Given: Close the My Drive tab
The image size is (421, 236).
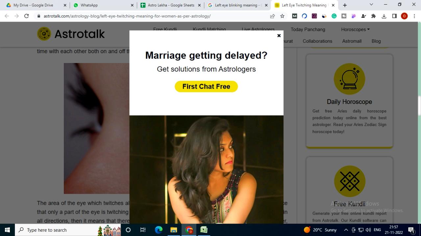Looking at the screenshot, I should (x=65, y=5).
